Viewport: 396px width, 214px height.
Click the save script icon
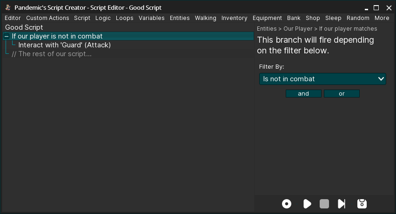pos(362,204)
